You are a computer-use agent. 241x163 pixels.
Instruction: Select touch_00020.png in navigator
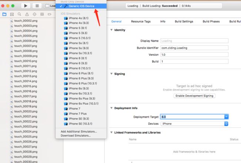click(x=26, y=111)
